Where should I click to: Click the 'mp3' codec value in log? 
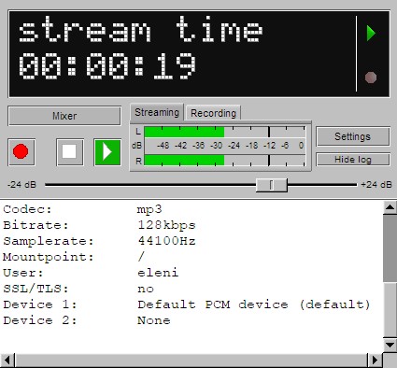pos(149,209)
